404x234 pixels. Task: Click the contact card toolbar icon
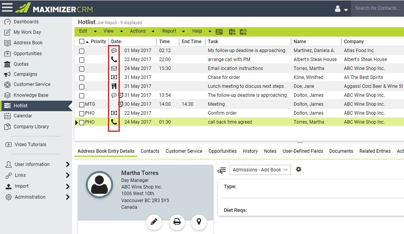click(219, 31)
